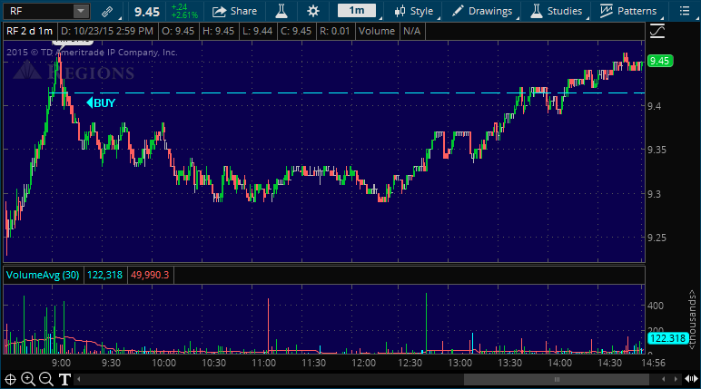Click the O: 9.45 open price readout
701x389 pixels.
pyautogui.click(x=178, y=31)
